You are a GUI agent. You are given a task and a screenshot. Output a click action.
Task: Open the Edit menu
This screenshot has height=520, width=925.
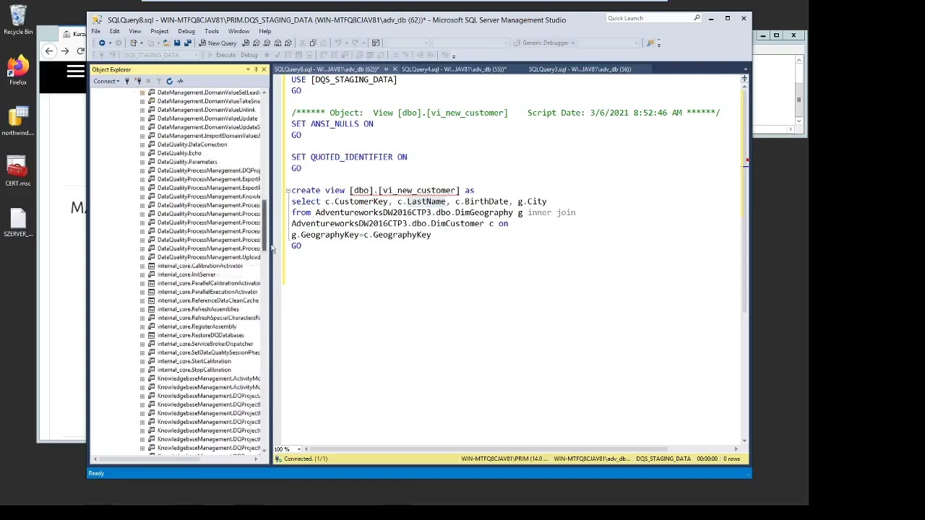114,31
